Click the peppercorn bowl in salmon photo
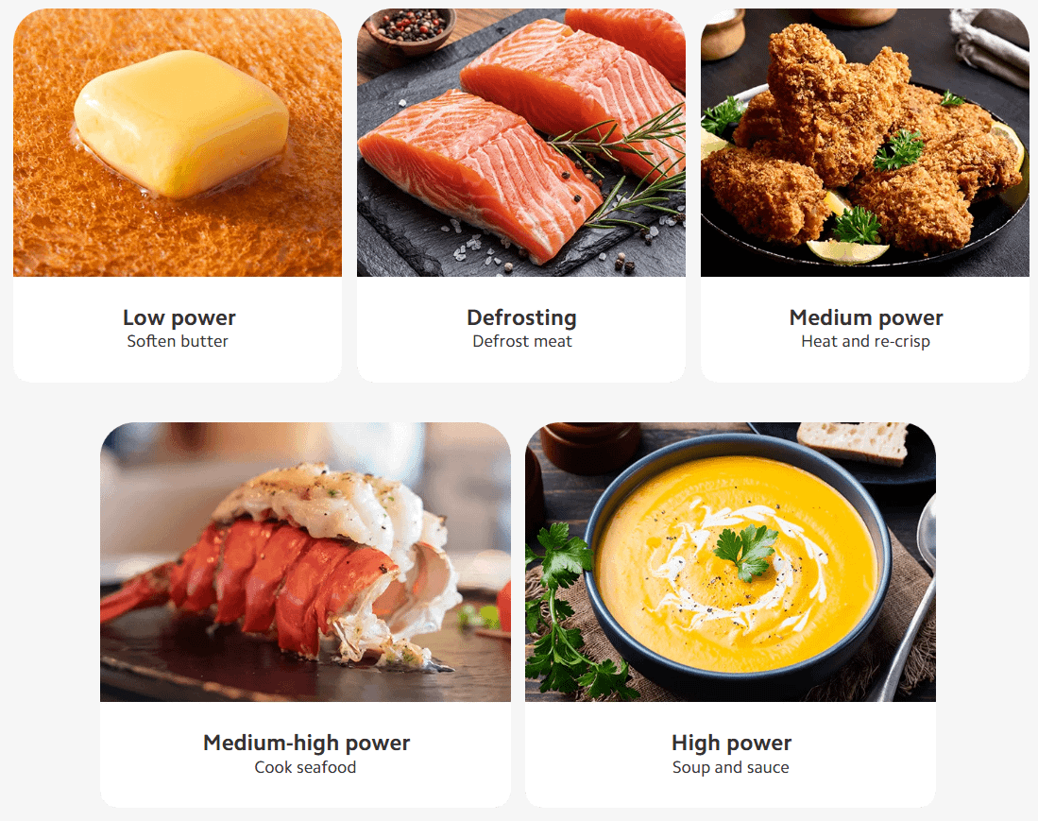Screen dimensions: 1038x821 pyautogui.click(x=411, y=26)
